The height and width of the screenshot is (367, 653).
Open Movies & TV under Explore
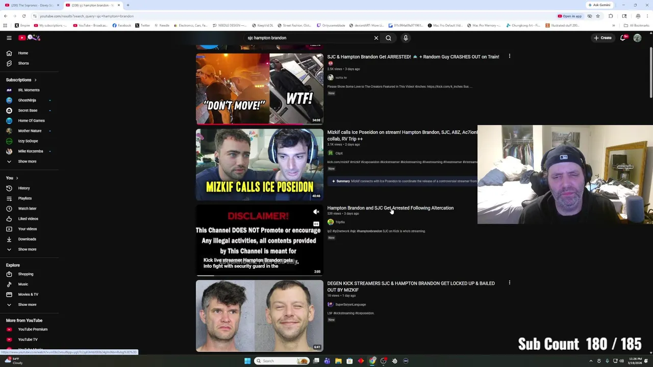(x=28, y=294)
